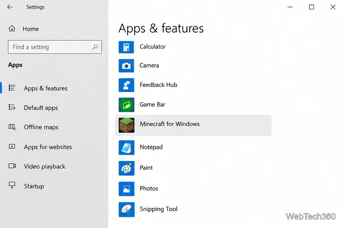Select Snipping Tool in the app list
This screenshot has height=228, width=343.
click(x=159, y=209)
